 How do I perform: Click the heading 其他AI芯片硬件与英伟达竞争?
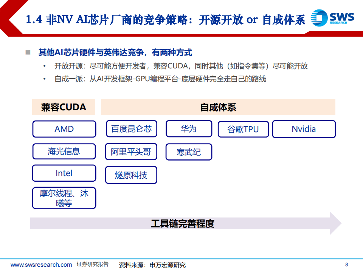pyautogui.click(x=115, y=53)
